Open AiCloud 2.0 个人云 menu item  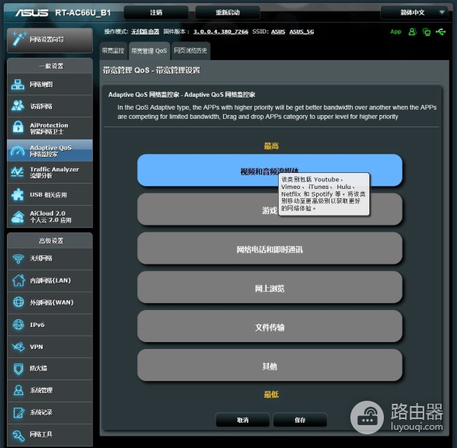[x=50, y=217]
